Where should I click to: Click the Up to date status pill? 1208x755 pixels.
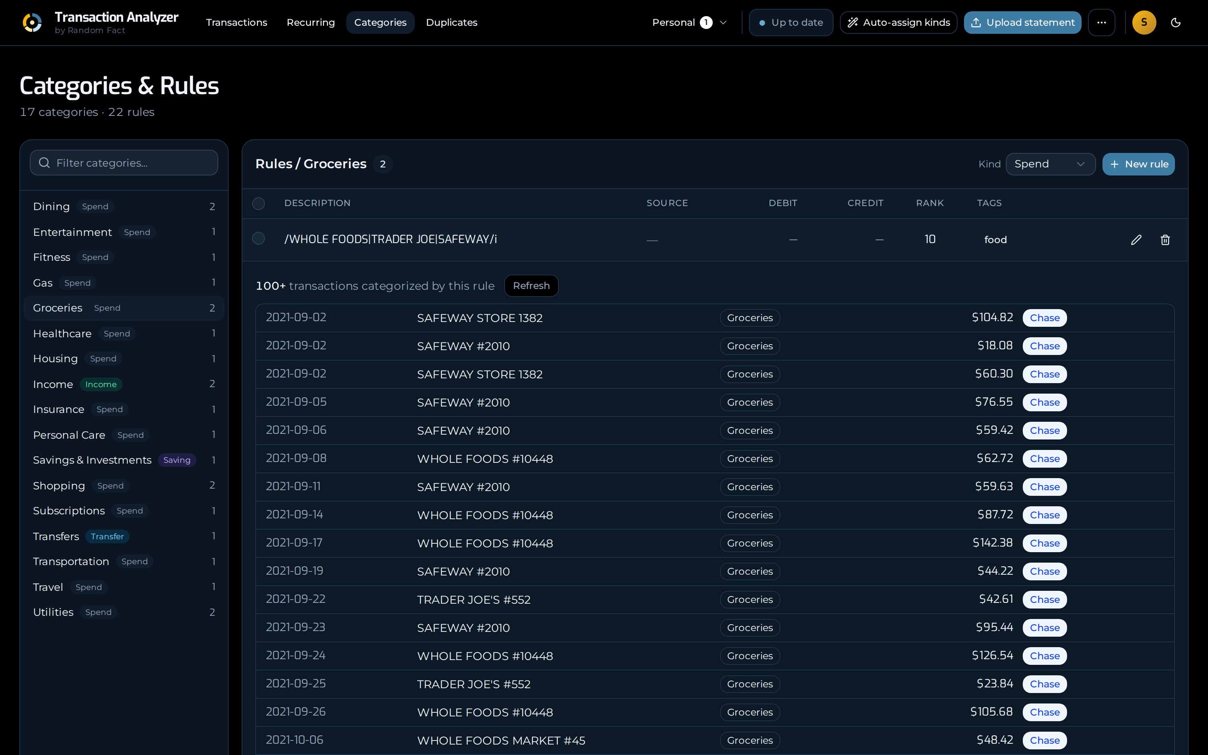(x=791, y=23)
